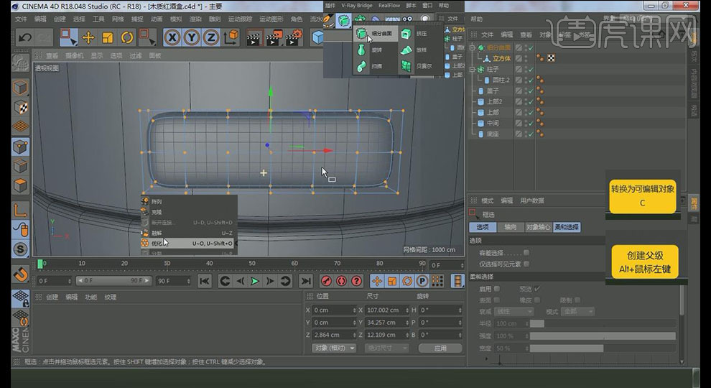Choose 挤压 from generator flyout

click(414, 34)
